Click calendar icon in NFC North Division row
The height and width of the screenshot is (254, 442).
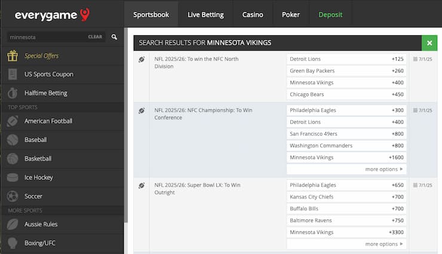tap(415, 59)
